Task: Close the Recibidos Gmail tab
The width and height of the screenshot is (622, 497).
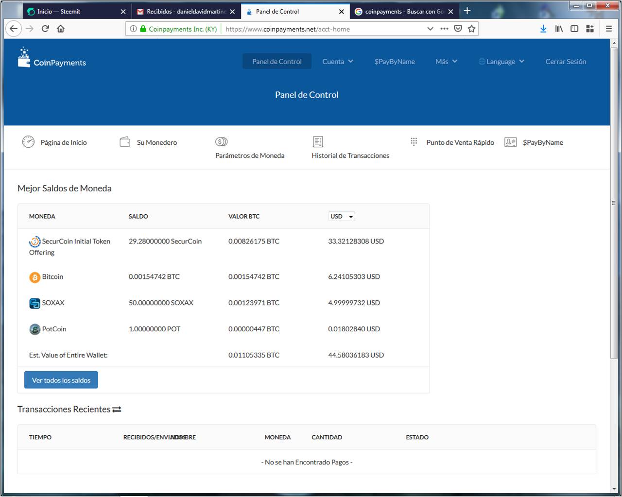Action: (x=232, y=12)
